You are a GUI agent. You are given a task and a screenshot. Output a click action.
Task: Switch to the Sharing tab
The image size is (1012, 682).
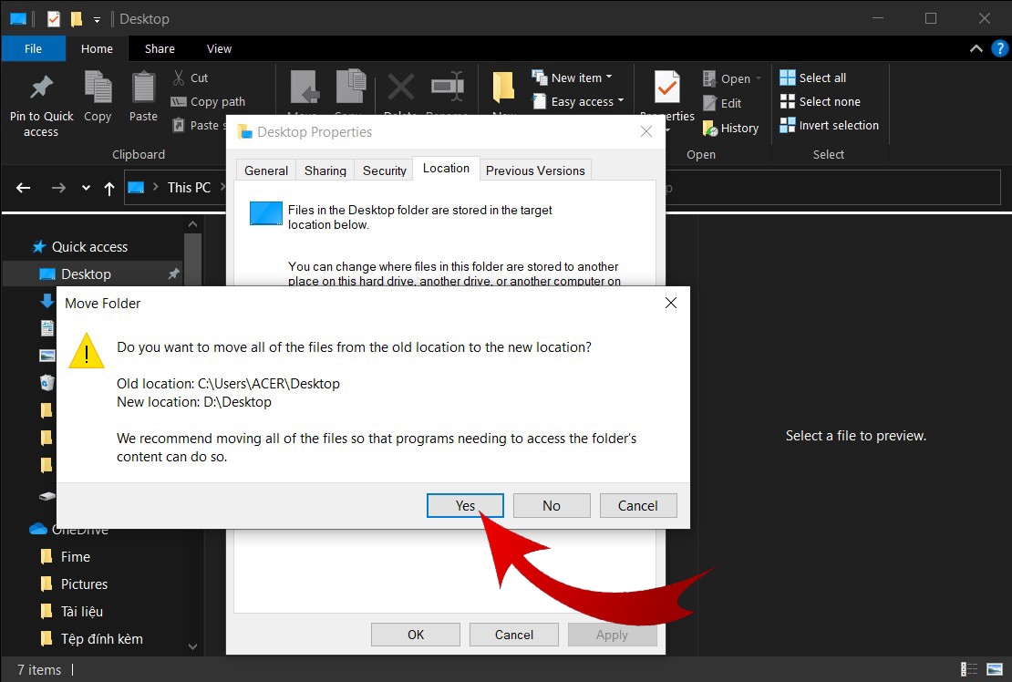pyautogui.click(x=325, y=170)
